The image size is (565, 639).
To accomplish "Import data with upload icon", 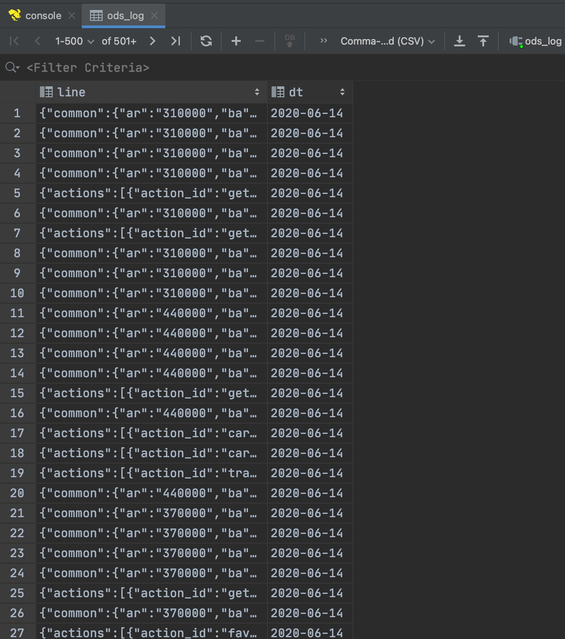I will [x=483, y=41].
